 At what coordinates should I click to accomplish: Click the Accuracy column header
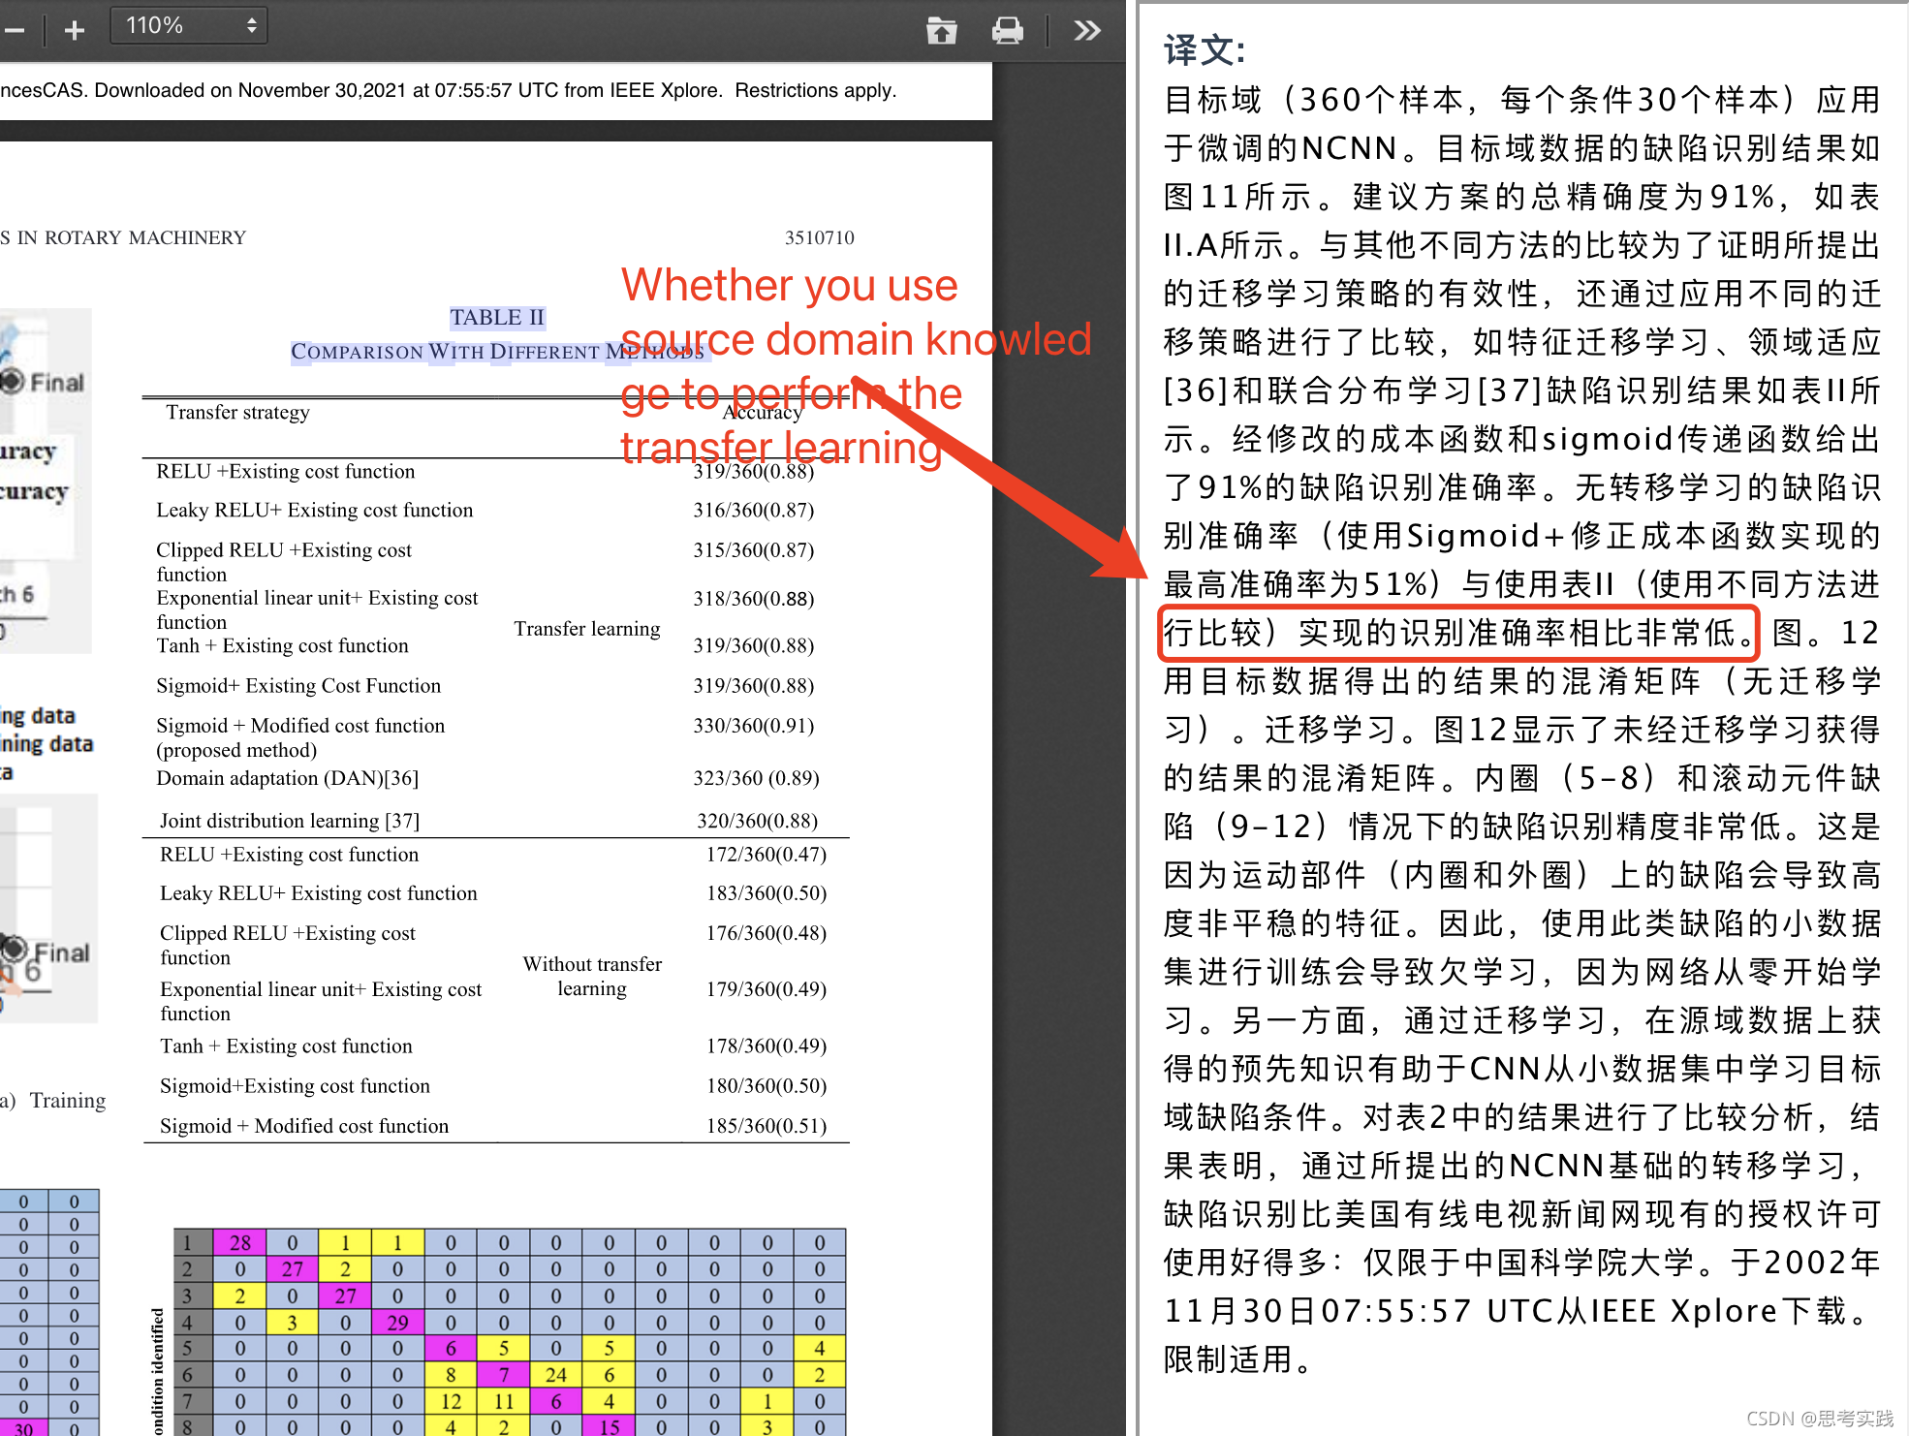[x=763, y=413]
